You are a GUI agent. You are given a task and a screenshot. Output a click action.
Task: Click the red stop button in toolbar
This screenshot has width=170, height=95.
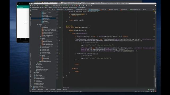77,6
